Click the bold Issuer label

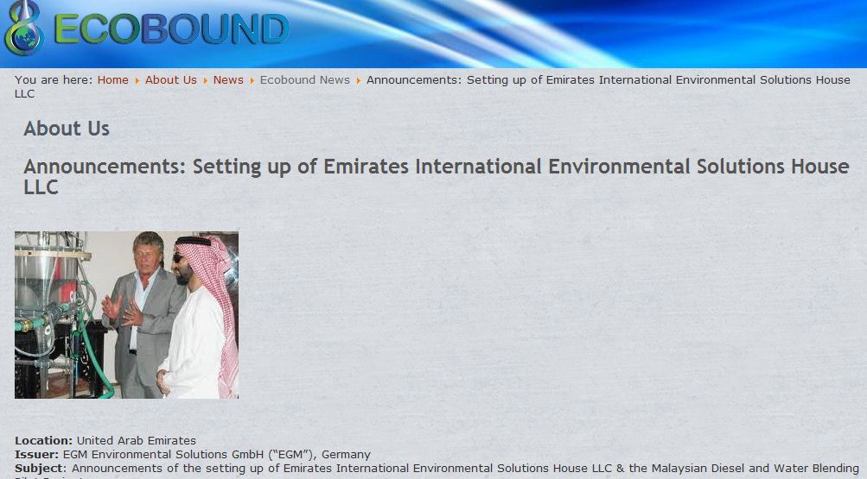tap(36, 454)
